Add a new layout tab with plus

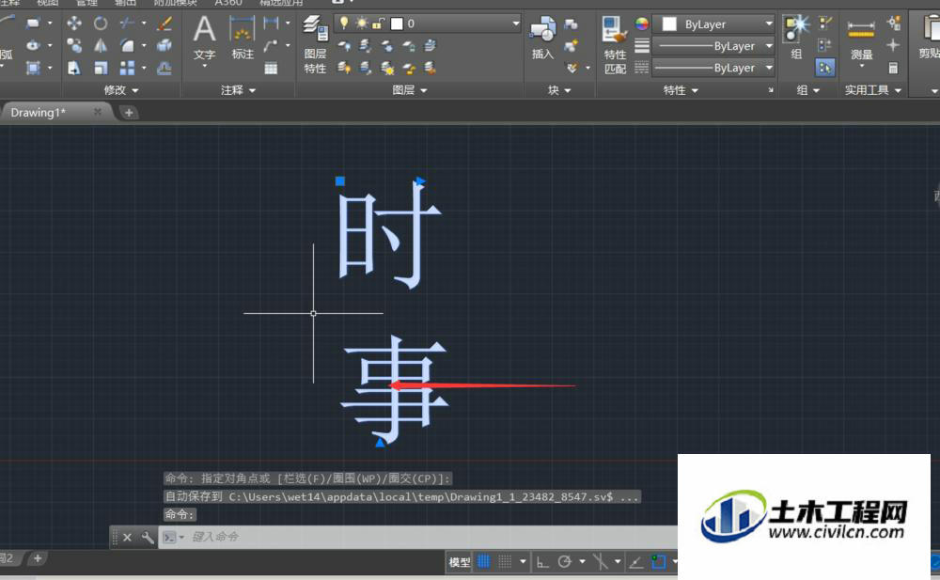pos(38,558)
